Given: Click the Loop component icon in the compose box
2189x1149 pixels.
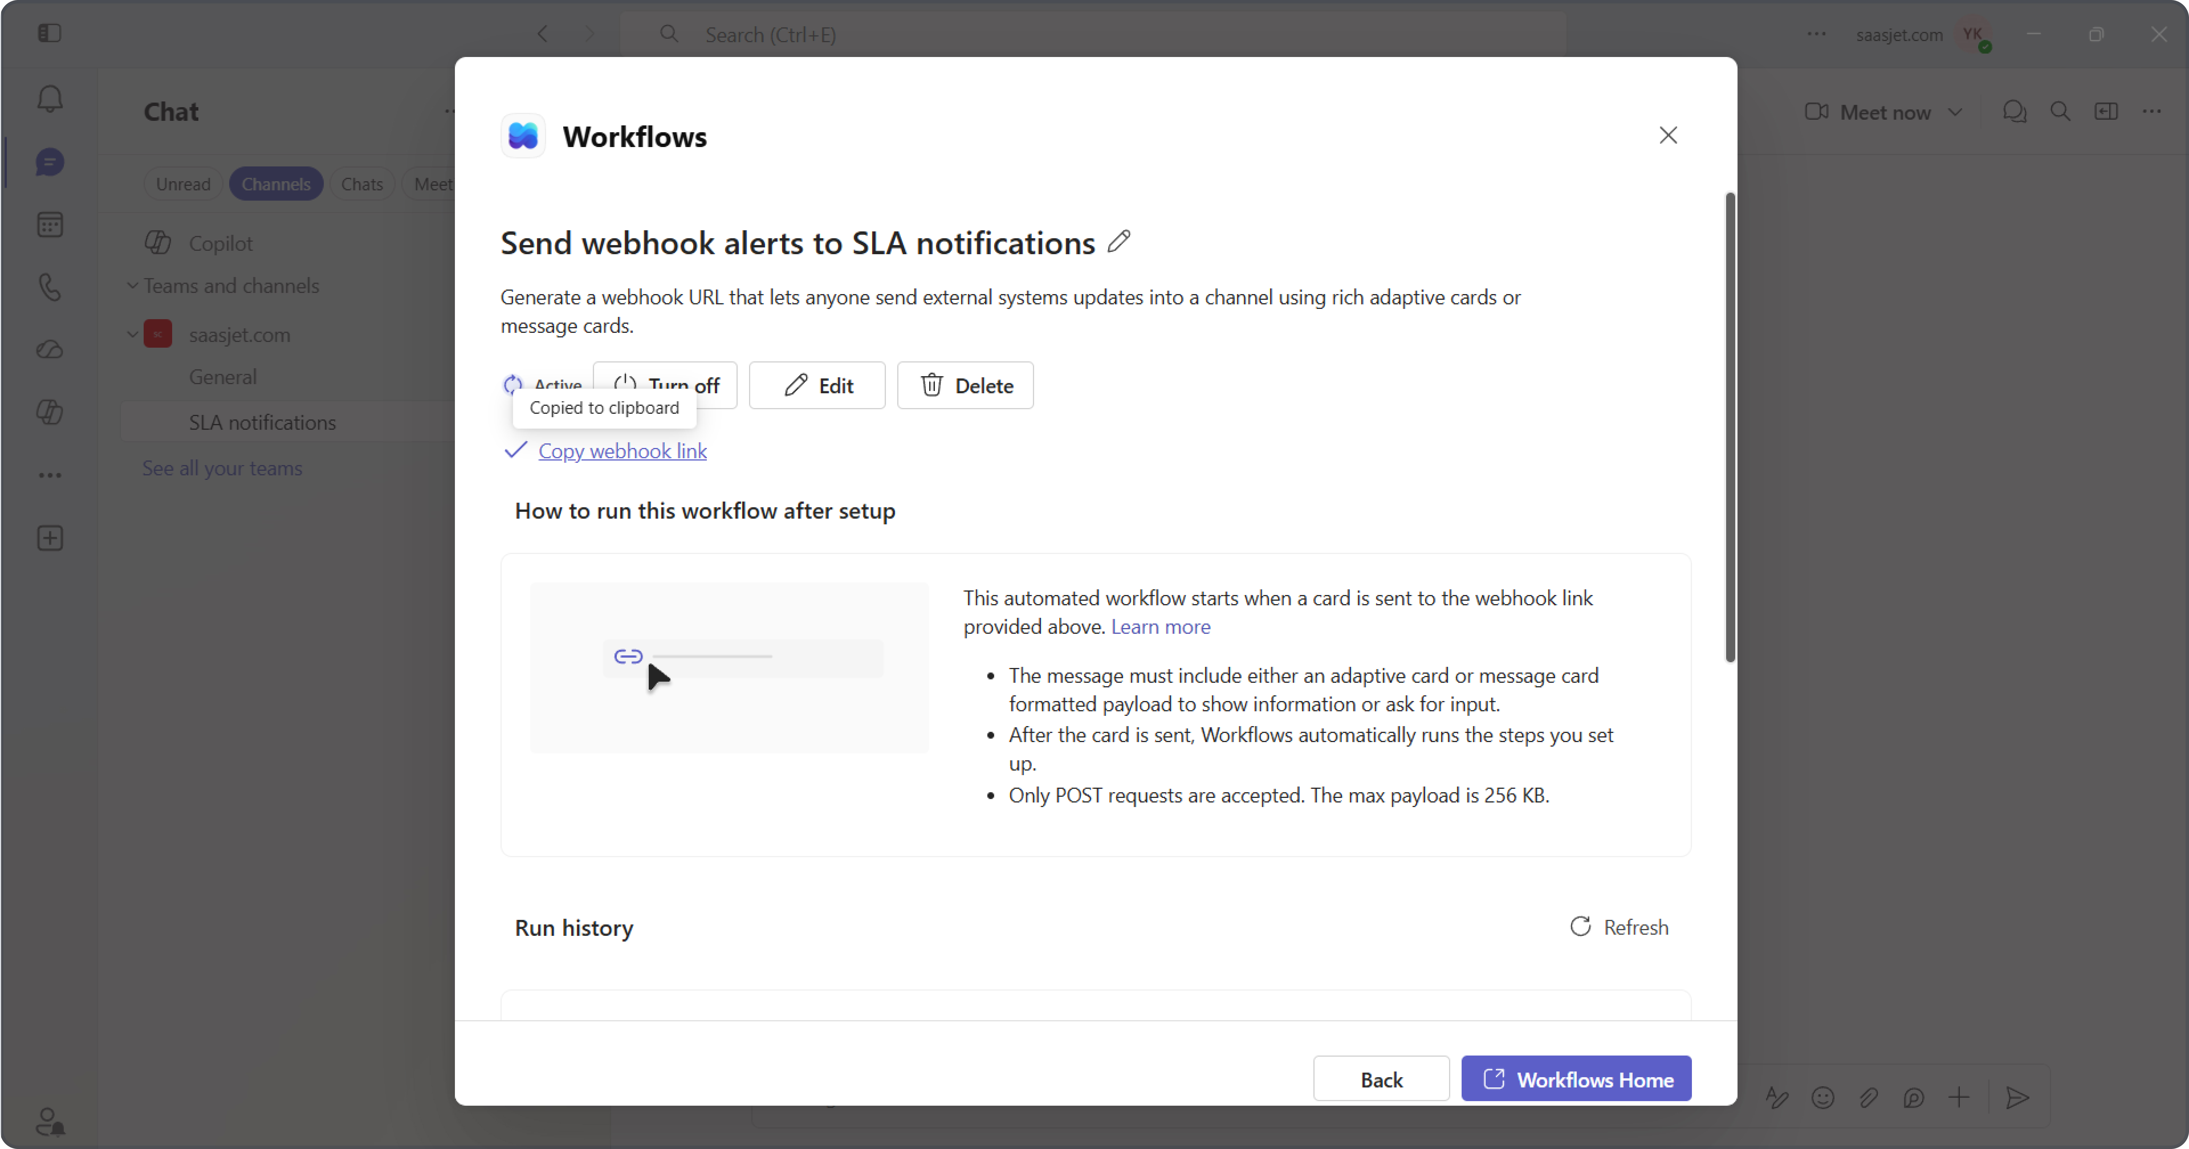Looking at the screenshot, I should (x=1914, y=1098).
